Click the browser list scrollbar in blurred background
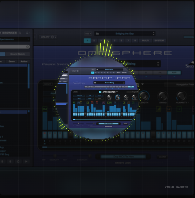This screenshot has height=198, width=195. click(x=29, y=76)
